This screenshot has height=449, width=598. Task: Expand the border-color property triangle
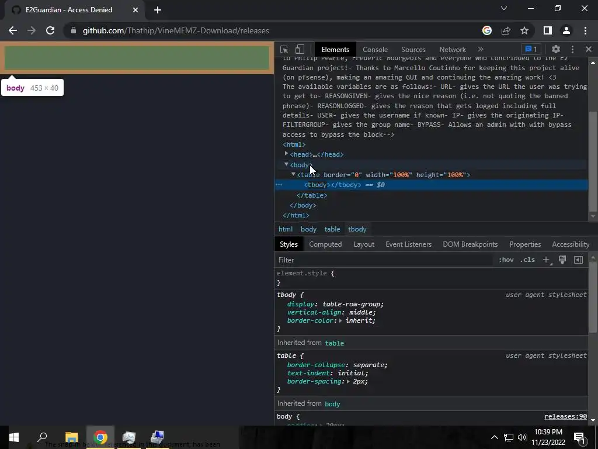tap(340, 321)
